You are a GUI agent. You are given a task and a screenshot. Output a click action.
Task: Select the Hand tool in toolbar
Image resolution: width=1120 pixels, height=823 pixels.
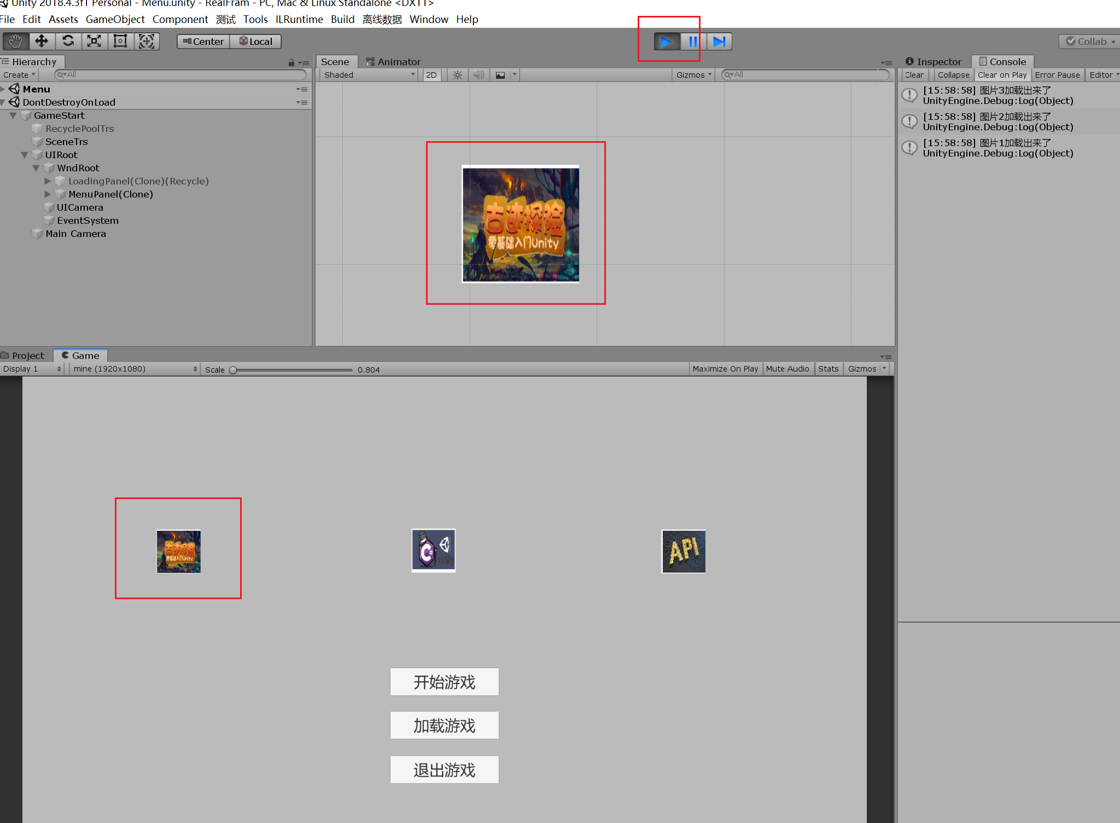coord(15,42)
